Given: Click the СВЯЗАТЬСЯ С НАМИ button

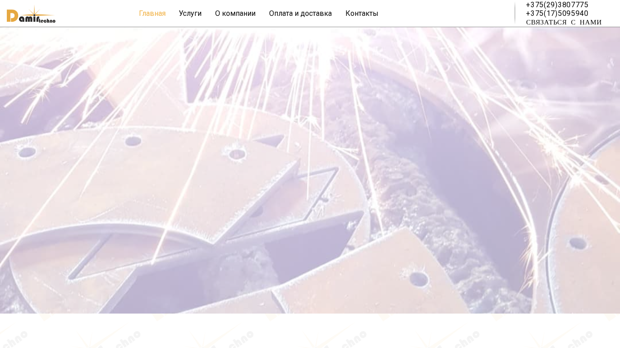Looking at the screenshot, I should point(564,22).
